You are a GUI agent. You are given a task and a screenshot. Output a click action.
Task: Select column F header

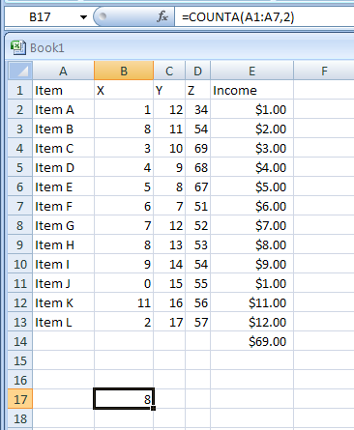pos(324,71)
